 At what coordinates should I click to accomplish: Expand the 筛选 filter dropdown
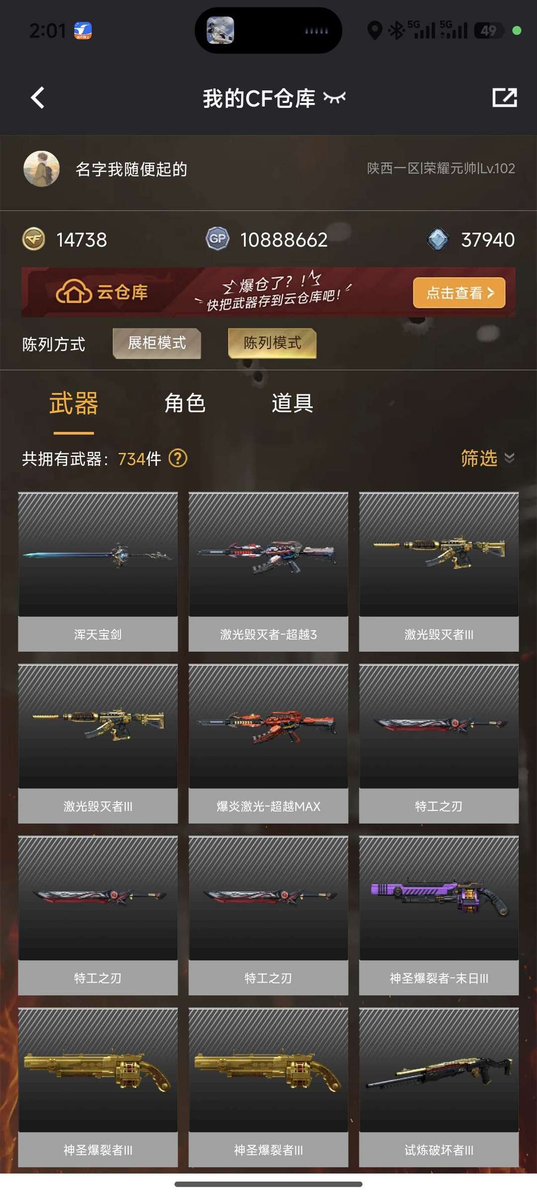coord(487,458)
